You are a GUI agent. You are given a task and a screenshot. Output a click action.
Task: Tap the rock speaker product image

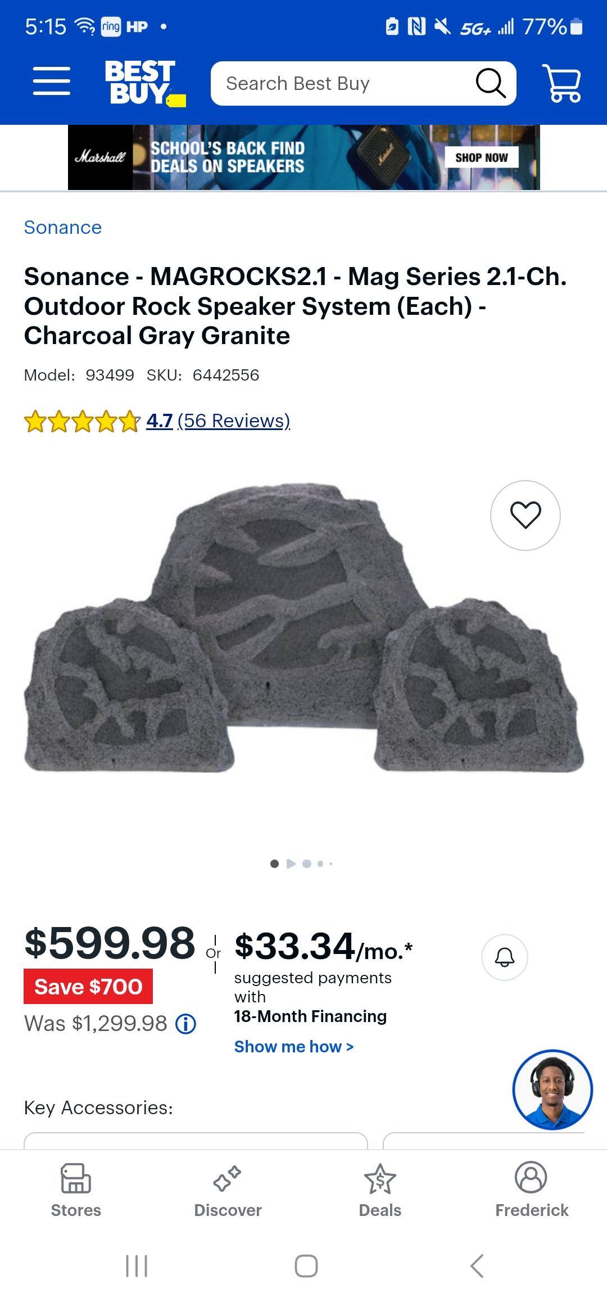coord(303,630)
